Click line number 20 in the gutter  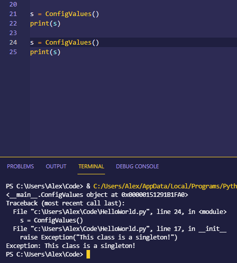point(13,5)
